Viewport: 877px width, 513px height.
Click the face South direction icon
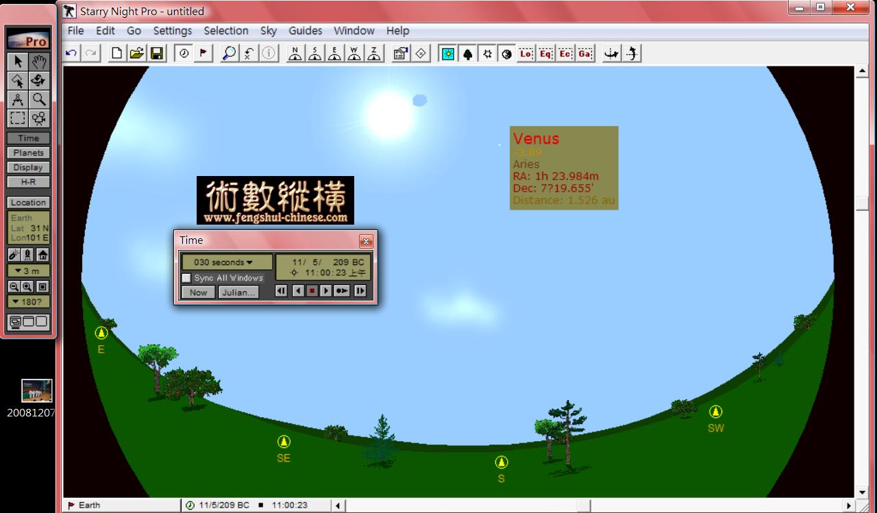click(x=314, y=53)
